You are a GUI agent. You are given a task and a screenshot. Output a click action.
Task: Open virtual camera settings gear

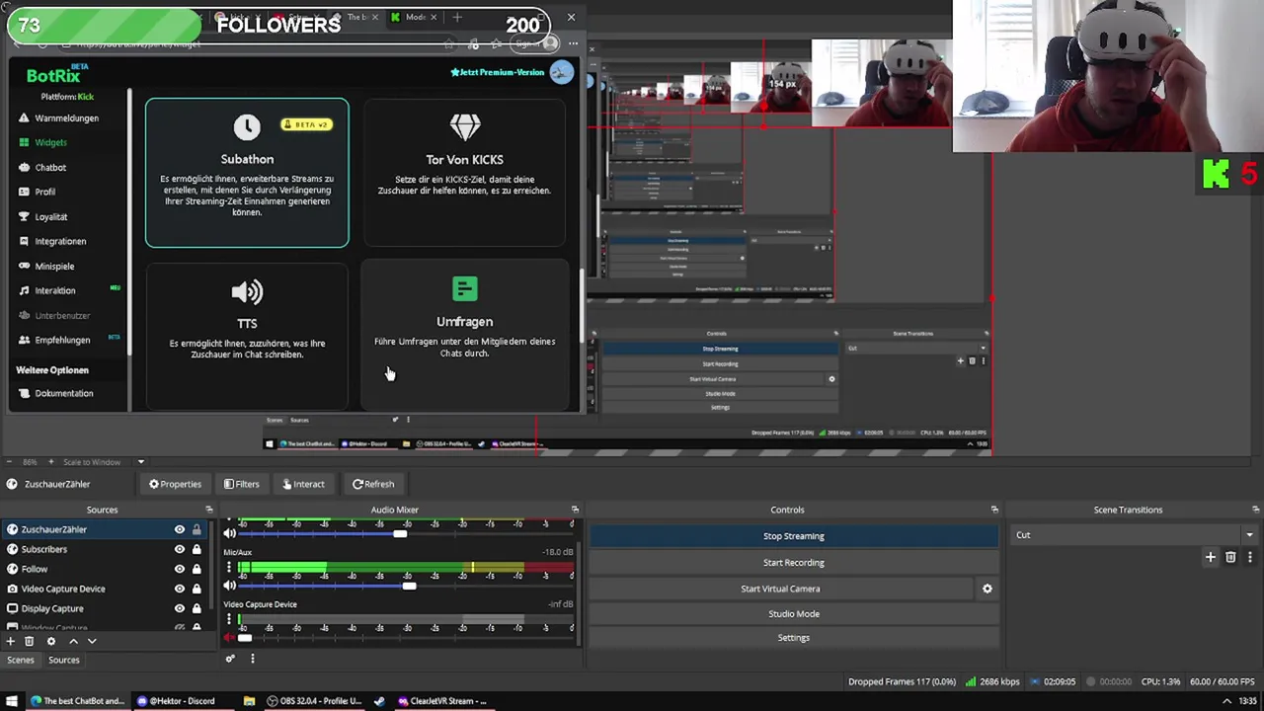pyautogui.click(x=987, y=589)
